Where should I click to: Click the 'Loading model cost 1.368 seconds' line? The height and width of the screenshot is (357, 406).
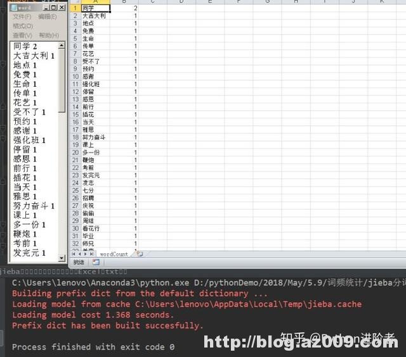[93, 315]
